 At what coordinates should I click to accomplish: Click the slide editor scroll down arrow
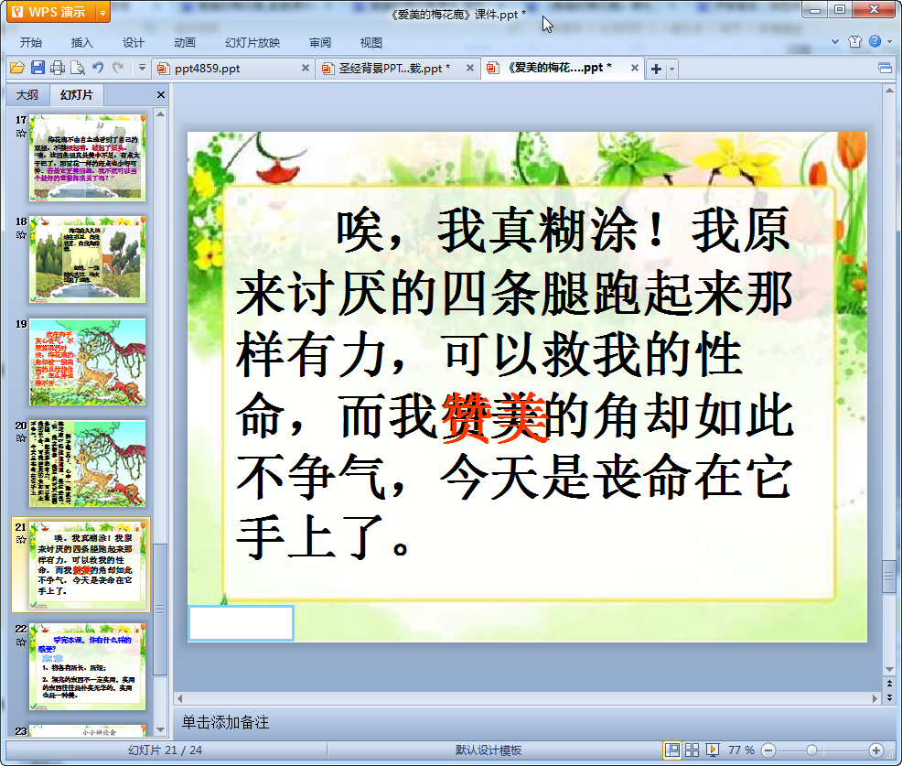coord(889,669)
